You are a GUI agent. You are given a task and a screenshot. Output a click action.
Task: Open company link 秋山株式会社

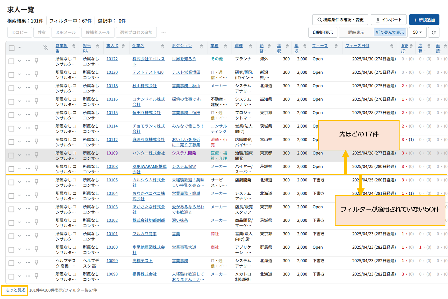[144, 86]
